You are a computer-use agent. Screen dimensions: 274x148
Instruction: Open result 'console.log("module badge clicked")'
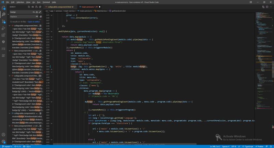click(27, 120)
